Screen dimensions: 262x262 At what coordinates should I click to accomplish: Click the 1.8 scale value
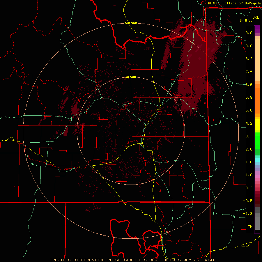click(249, 162)
